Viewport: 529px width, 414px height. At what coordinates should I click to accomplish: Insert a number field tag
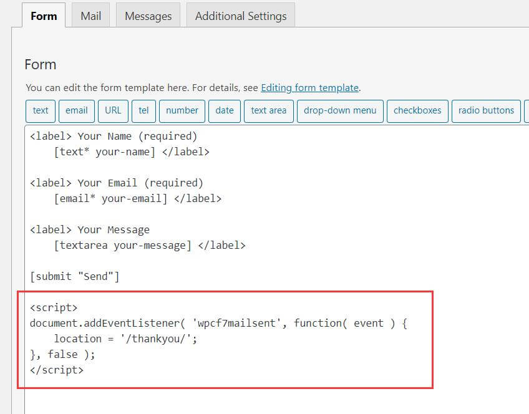[182, 110]
